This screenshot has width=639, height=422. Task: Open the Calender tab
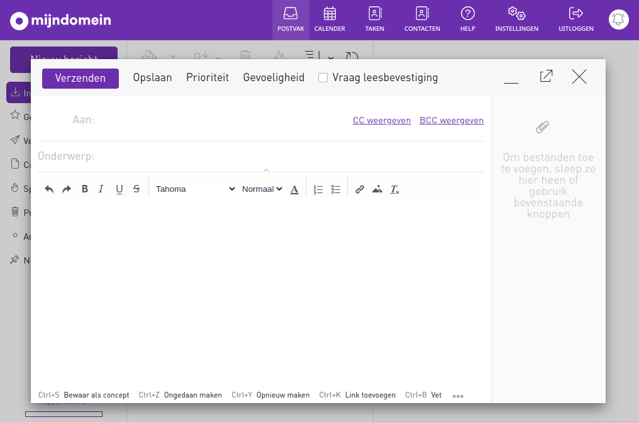click(330, 20)
